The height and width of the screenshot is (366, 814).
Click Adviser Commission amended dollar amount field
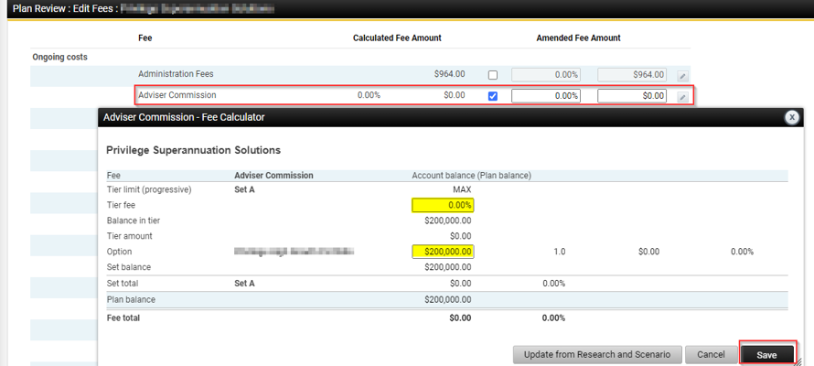(632, 95)
